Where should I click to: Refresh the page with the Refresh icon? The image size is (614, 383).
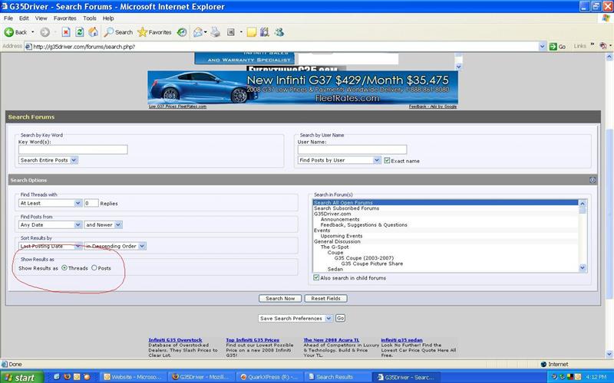78,32
